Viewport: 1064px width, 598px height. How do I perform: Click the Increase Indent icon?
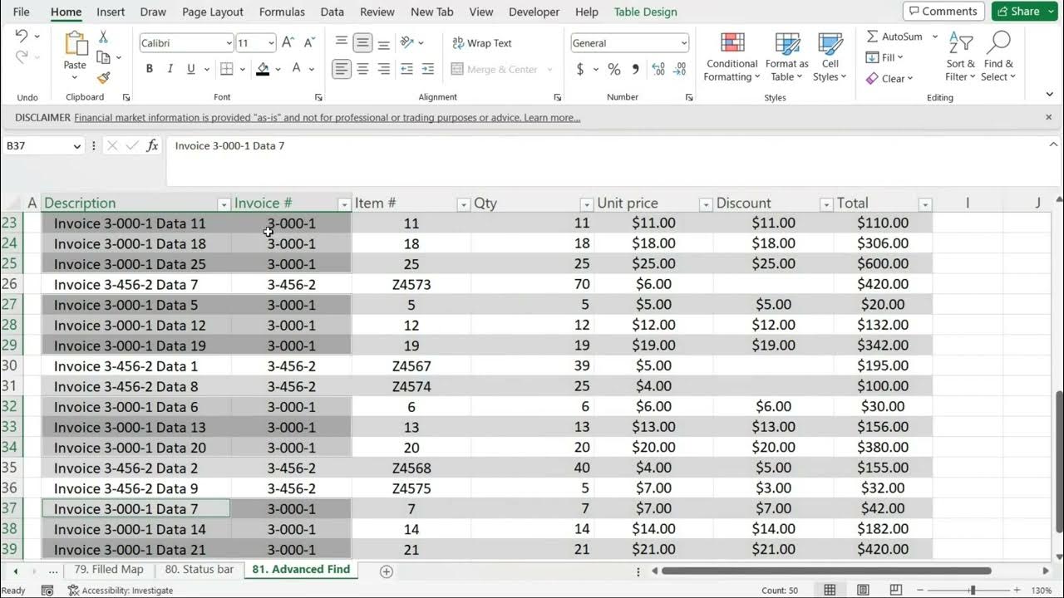tap(428, 69)
